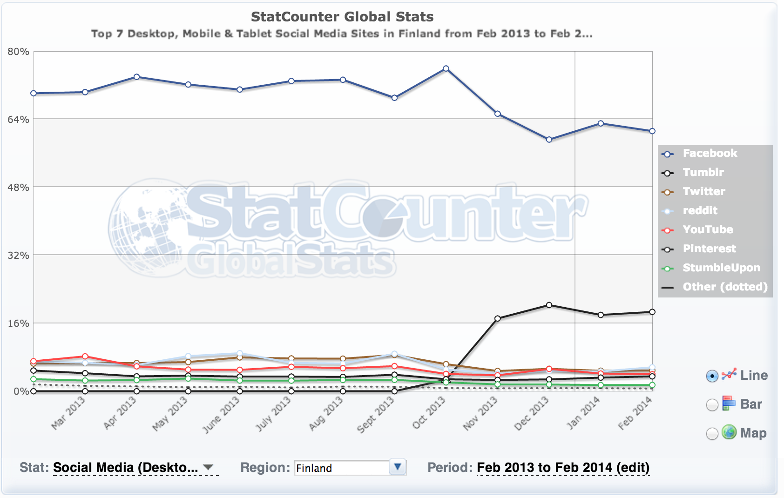Viewport: 784px width, 498px height.
Task: Edit the period Feb 2013 to Feb 2014
Action: (x=563, y=467)
